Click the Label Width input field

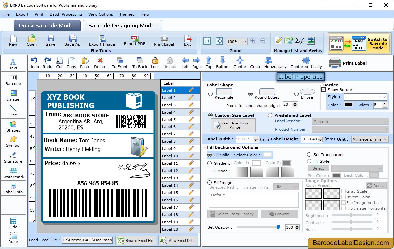pos(244,139)
